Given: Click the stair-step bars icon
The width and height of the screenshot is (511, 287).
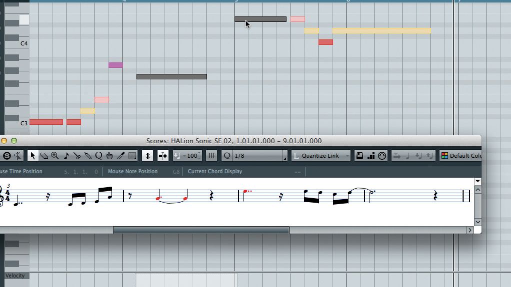Looking at the screenshot, I should (371, 156).
